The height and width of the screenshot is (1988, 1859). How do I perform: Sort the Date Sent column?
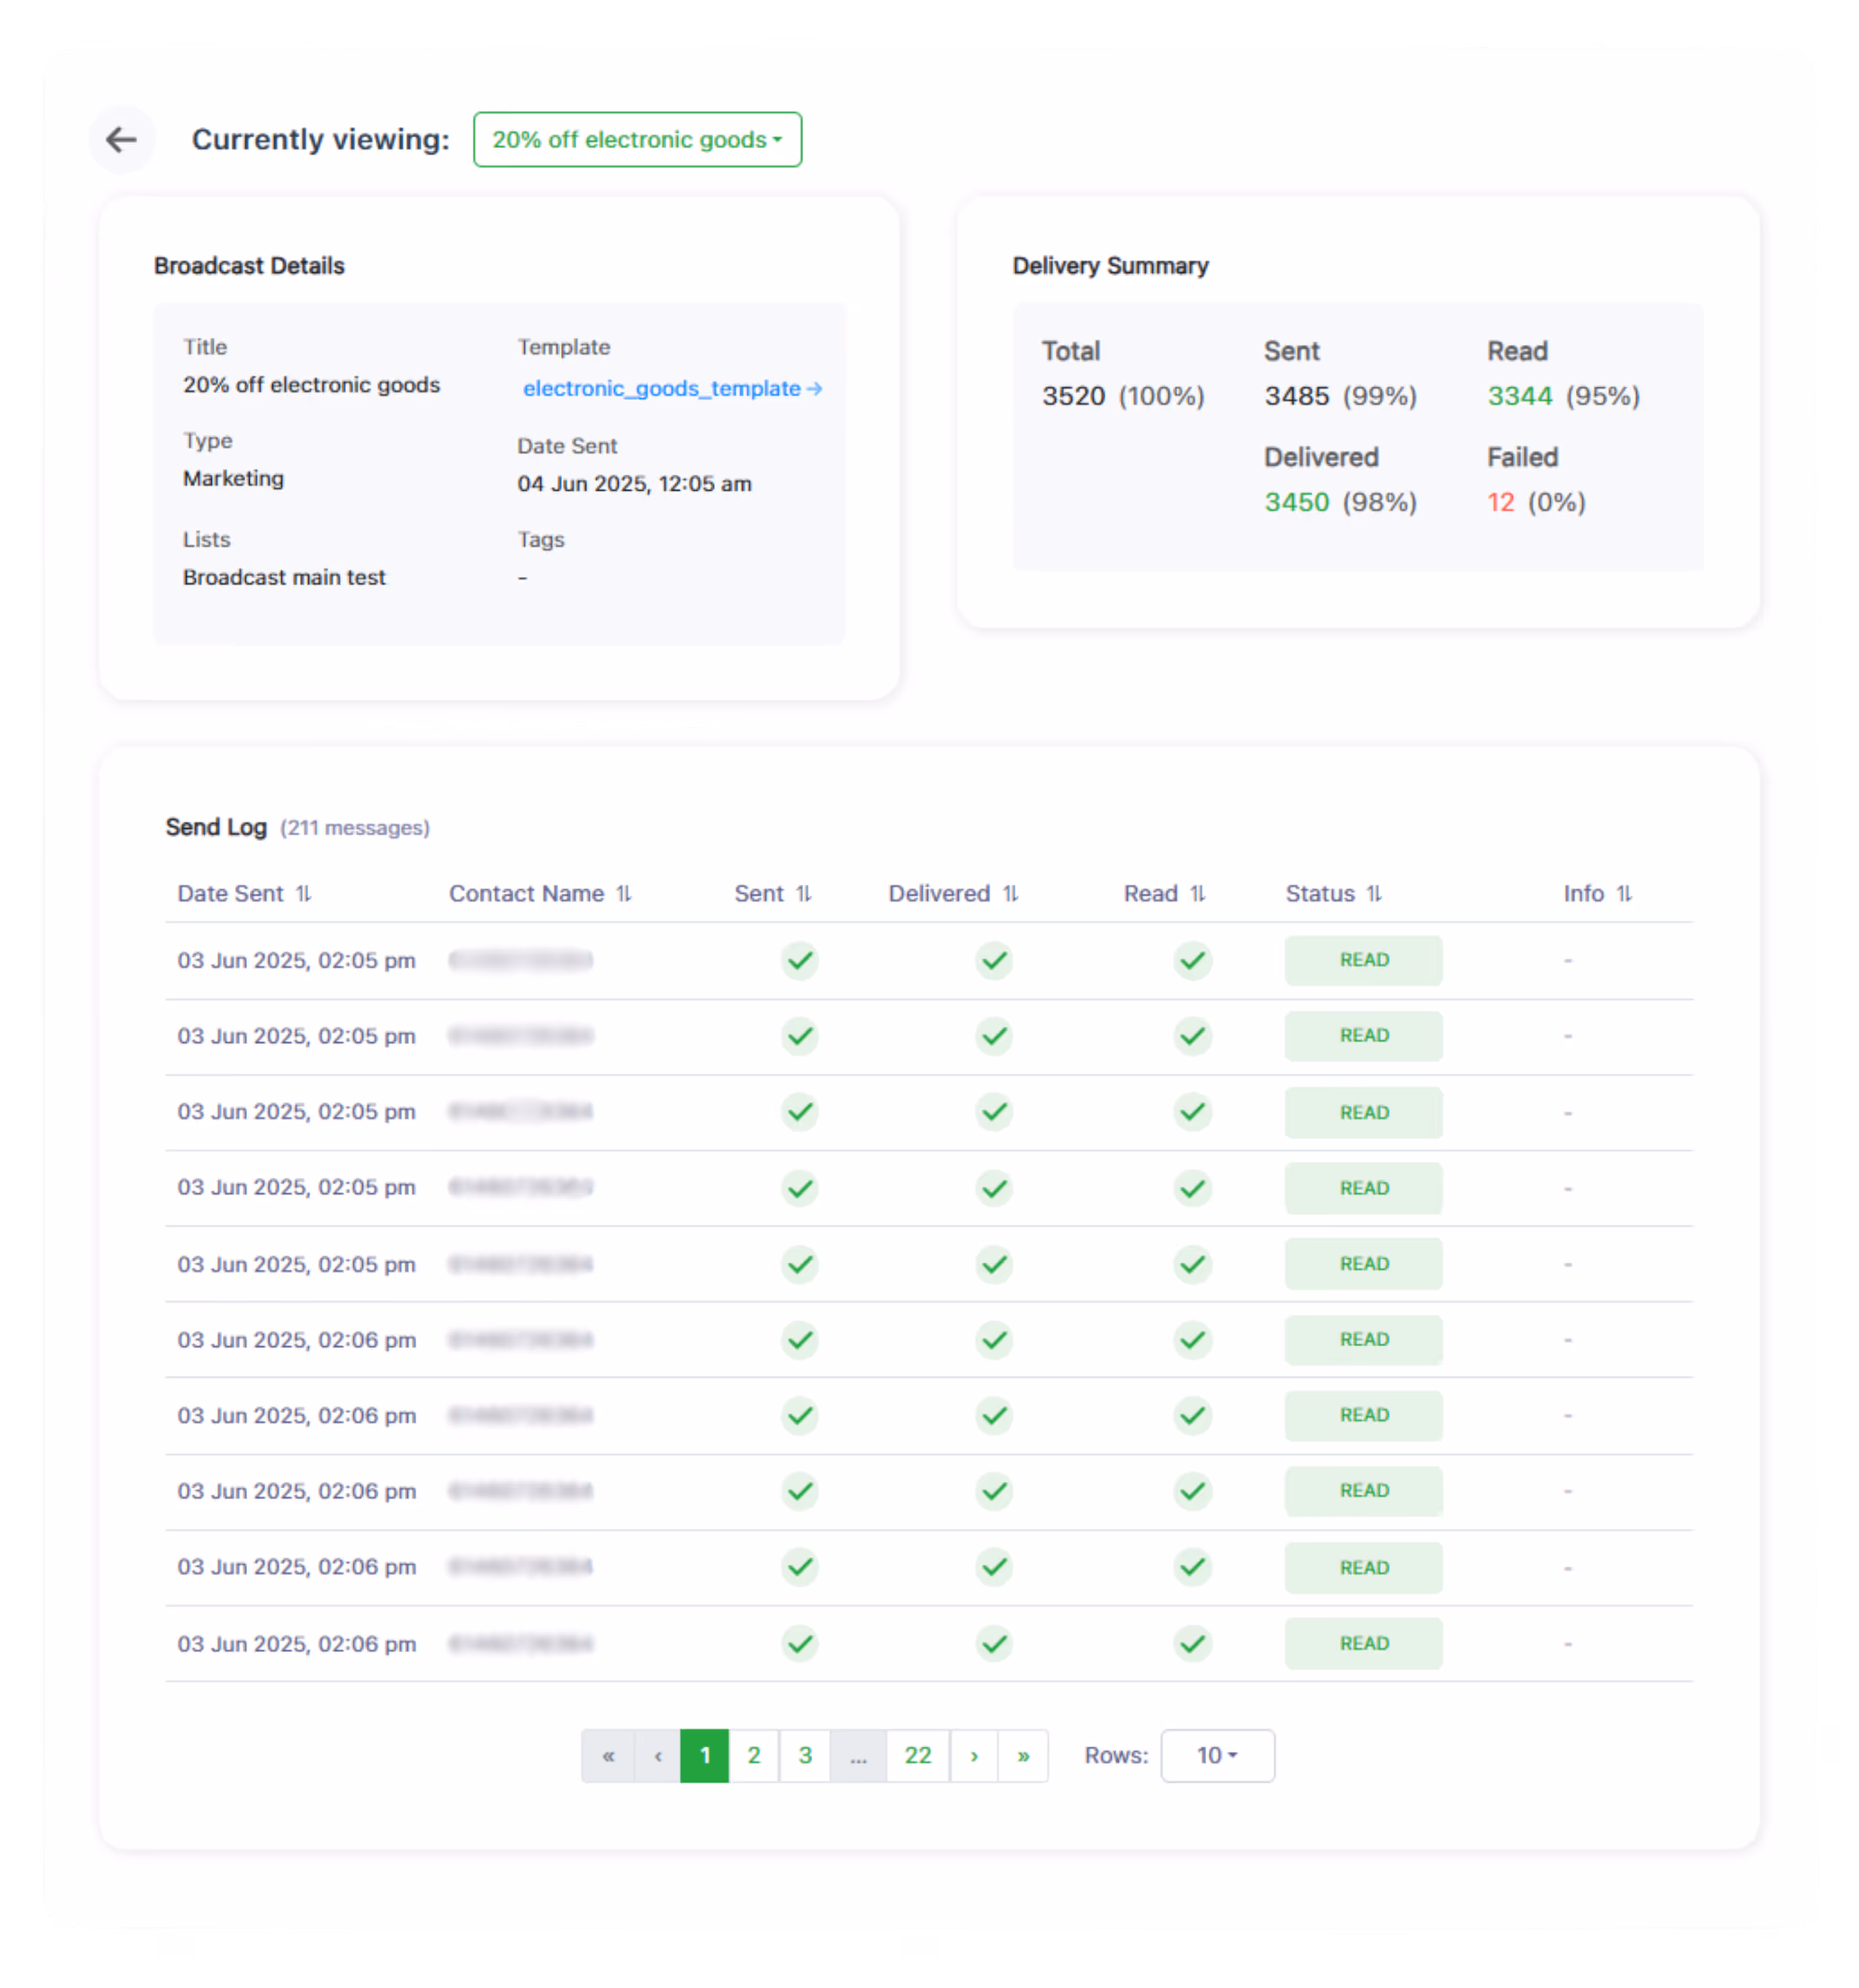pyautogui.click(x=304, y=893)
